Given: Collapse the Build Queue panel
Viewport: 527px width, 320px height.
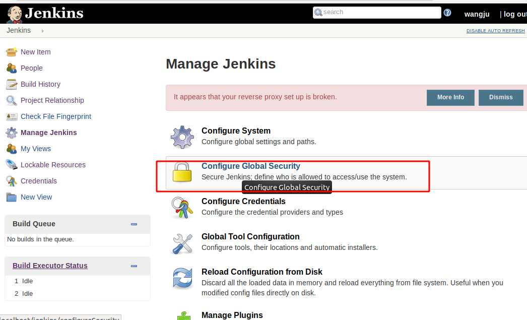Looking at the screenshot, I should (x=134, y=224).
